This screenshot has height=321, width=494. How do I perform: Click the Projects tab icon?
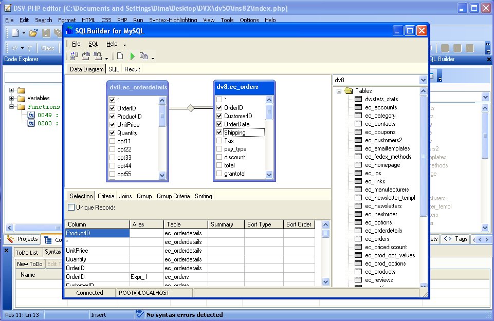[x=11, y=239]
